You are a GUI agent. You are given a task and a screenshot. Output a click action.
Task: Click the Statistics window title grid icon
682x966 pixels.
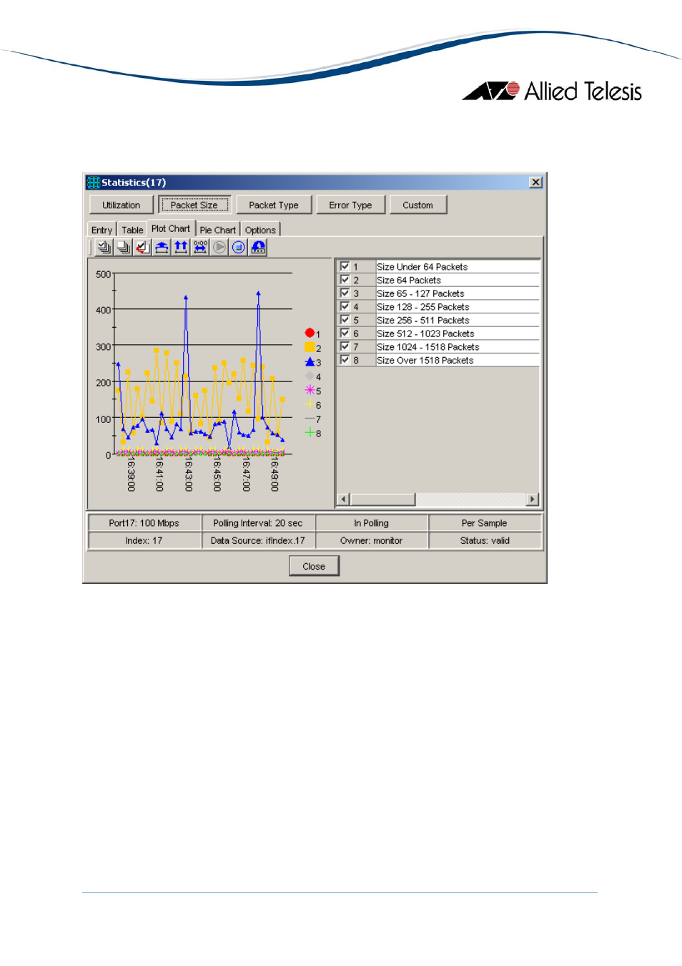93,182
